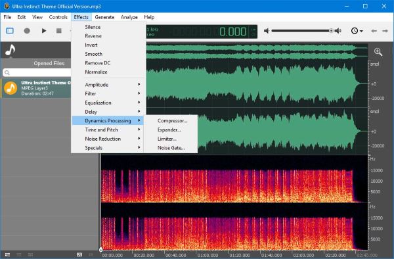Choose Normalize from Effects menu
The image size is (394, 259).
point(108,72)
